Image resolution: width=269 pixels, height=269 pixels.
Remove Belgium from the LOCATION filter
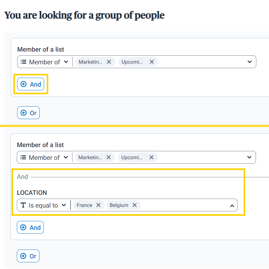pyautogui.click(x=135, y=205)
